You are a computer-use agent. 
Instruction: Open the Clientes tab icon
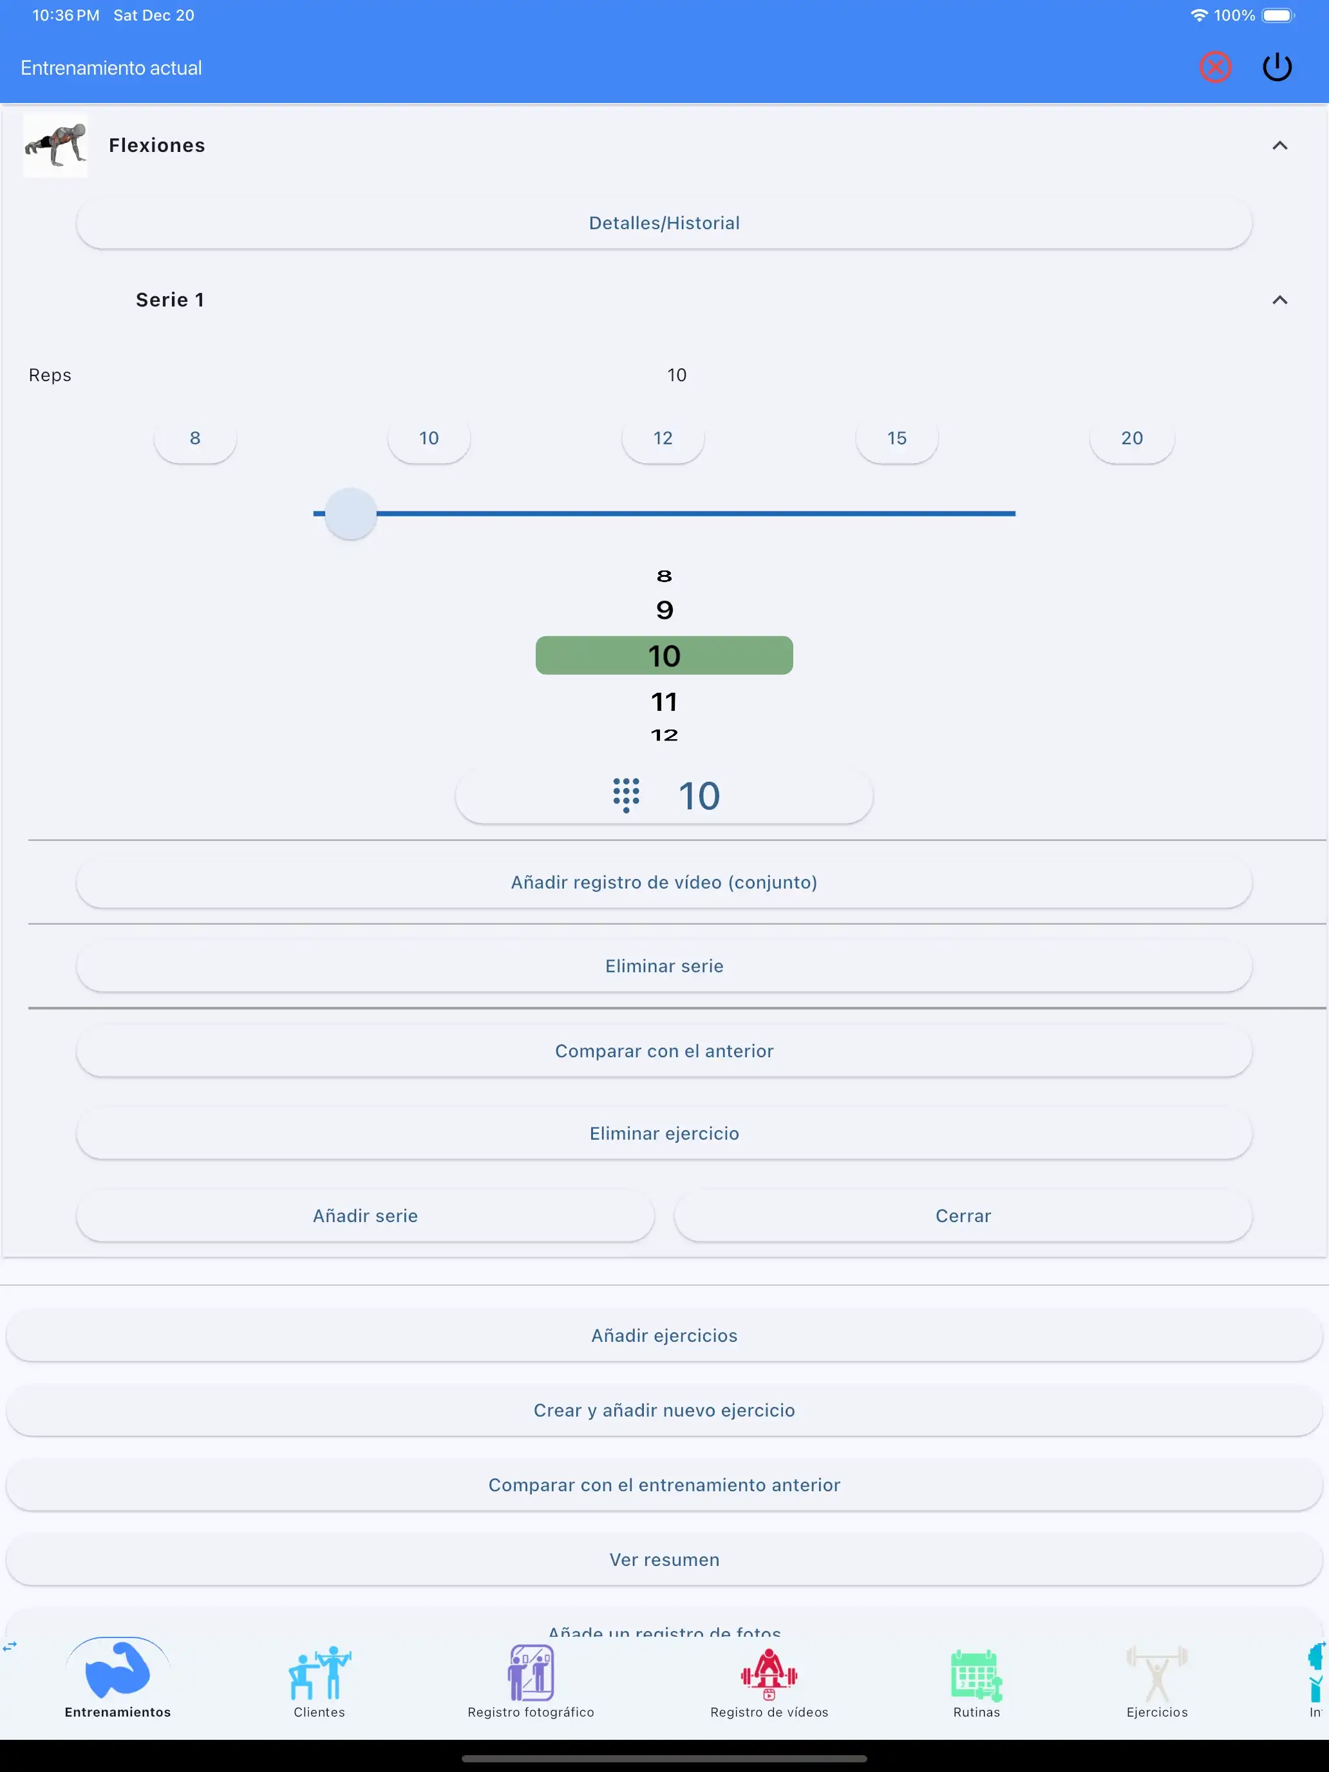pyautogui.click(x=319, y=1674)
